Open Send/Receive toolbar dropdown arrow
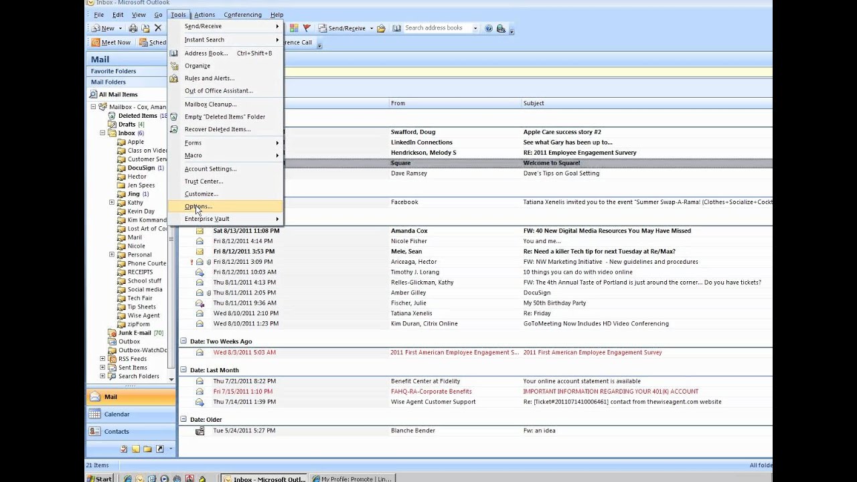Viewport: 857px width, 482px height. click(372, 28)
